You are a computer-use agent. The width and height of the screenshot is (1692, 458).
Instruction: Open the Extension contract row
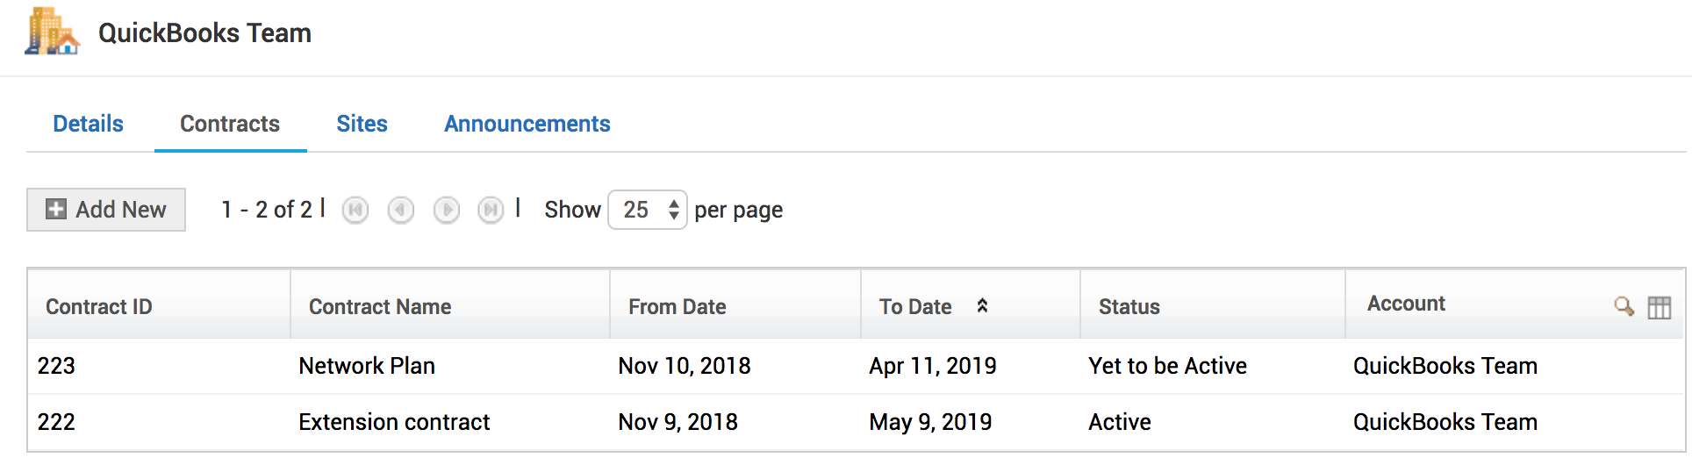(393, 422)
